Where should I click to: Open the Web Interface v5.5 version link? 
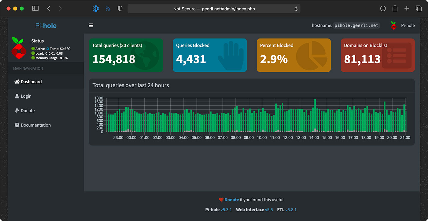tap(269, 210)
